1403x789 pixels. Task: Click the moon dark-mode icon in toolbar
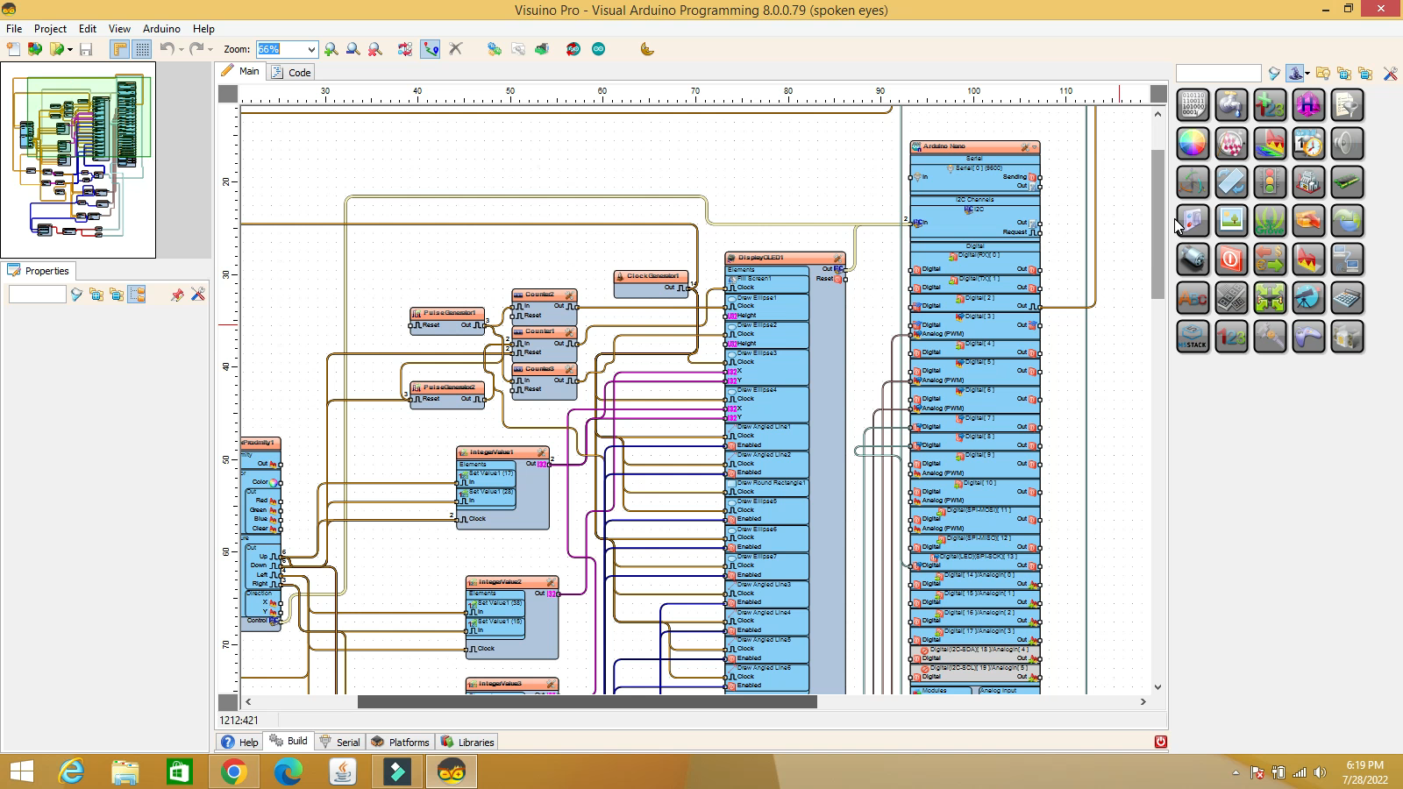647,49
